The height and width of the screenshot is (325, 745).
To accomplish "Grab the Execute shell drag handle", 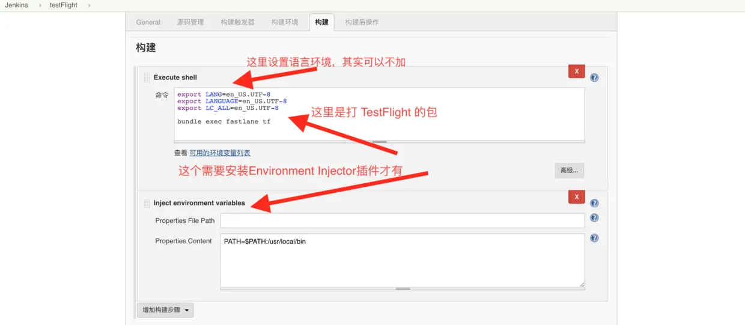I will click(x=147, y=78).
